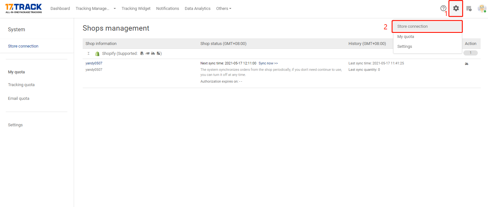
Task: Open the blue yandy0507 shop link
Action: pyautogui.click(x=94, y=63)
